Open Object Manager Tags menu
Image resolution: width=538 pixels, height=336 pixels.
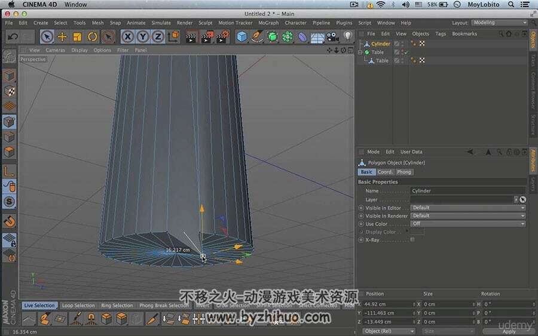point(441,33)
